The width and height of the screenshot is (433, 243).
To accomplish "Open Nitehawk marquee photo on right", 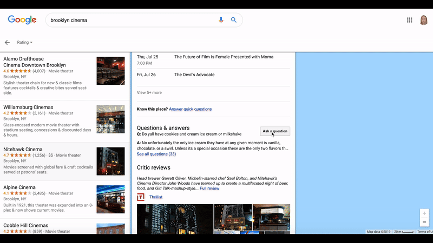I will click(x=272, y=217).
